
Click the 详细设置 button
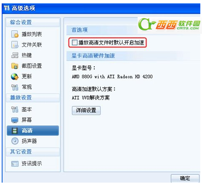pyautogui.click(x=86, y=111)
